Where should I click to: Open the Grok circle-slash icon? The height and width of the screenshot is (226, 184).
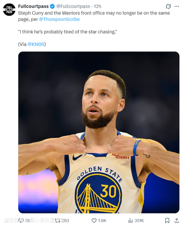168,6
